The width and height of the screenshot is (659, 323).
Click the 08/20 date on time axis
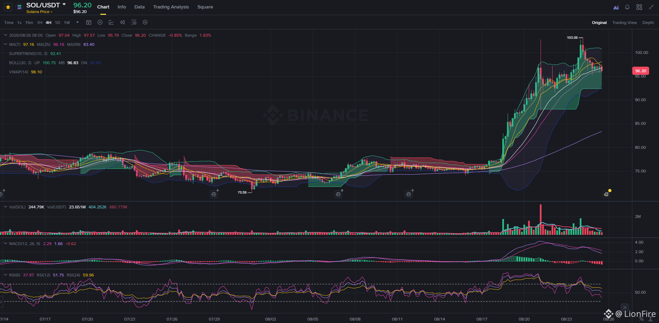[x=524, y=319]
